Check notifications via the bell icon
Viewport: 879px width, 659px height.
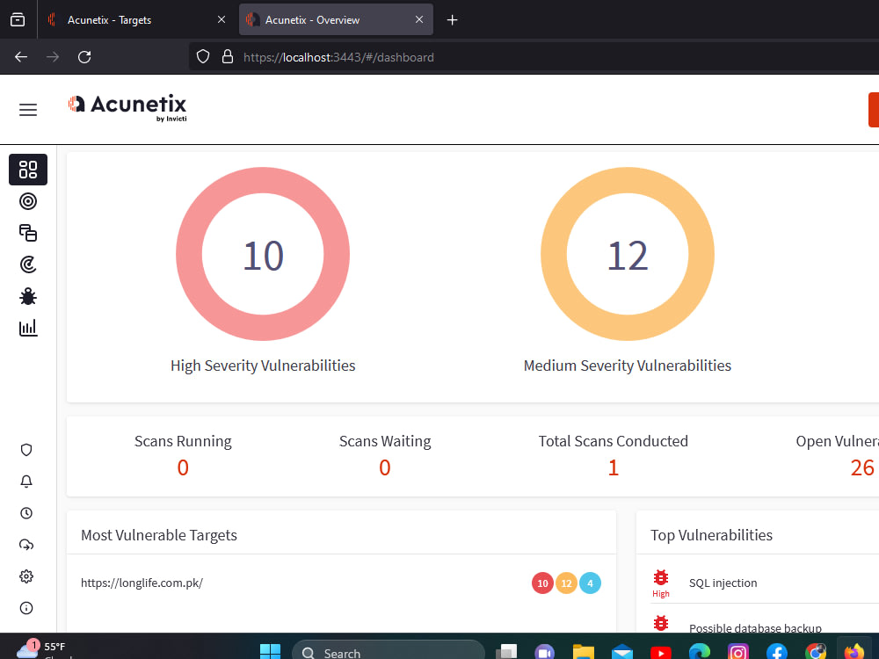click(x=26, y=481)
